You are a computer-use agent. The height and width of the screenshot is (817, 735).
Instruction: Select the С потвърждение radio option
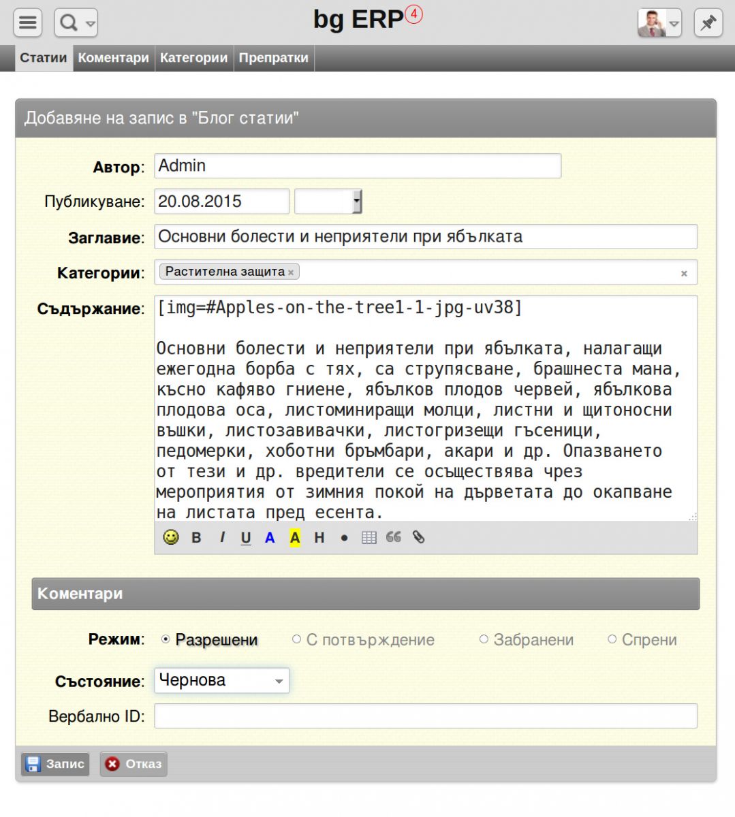296,639
